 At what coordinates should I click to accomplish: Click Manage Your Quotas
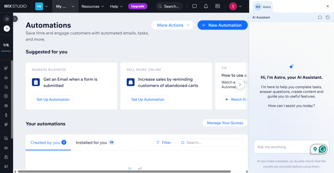[x=225, y=123]
